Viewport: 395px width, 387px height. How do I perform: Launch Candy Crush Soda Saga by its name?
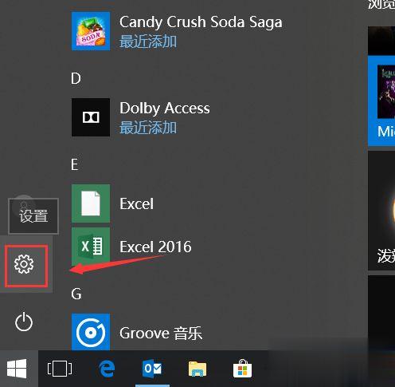click(201, 22)
